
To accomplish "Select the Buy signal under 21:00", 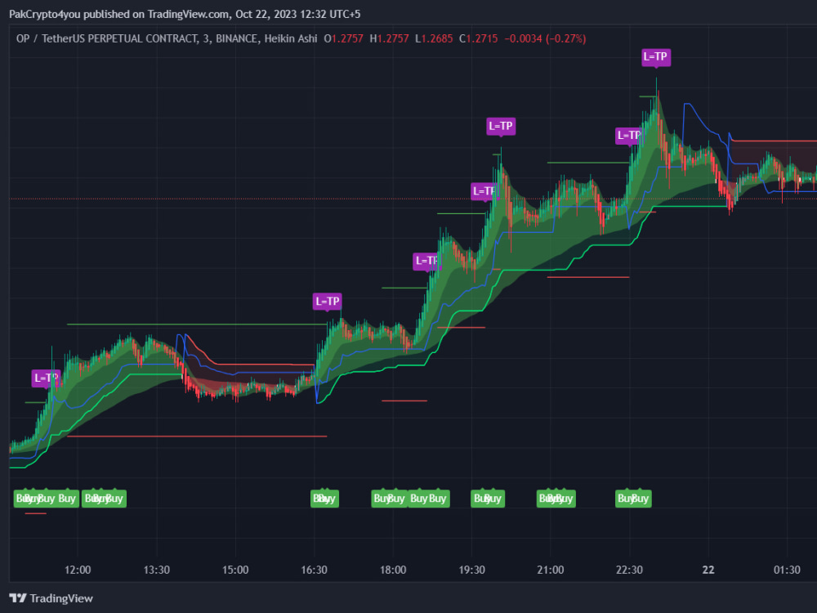I will coord(556,498).
